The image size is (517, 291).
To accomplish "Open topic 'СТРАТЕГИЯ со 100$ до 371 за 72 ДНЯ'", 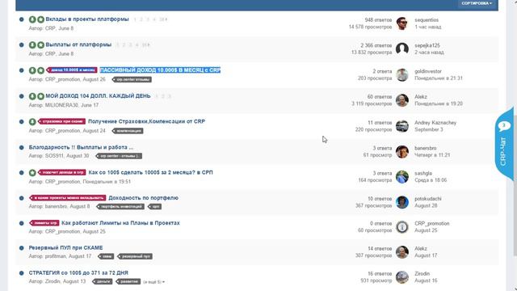I will [x=78, y=273].
